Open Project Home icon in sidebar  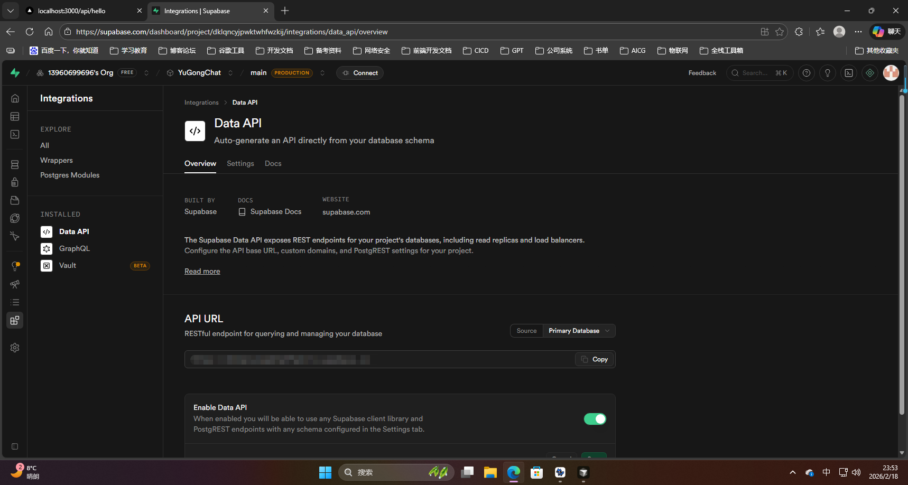tap(15, 98)
